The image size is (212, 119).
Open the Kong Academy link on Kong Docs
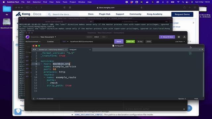[x=155, y=14]
